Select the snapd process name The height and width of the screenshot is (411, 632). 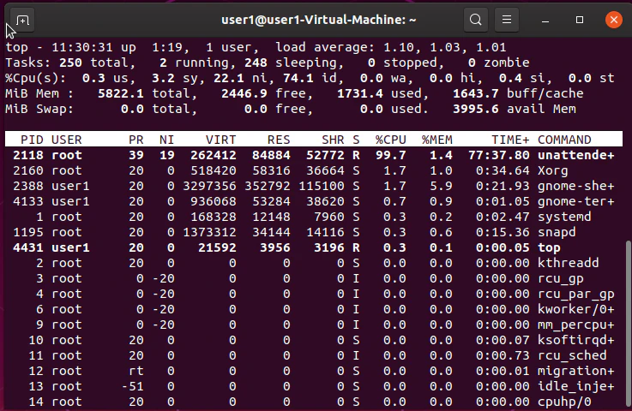[557, 232]
